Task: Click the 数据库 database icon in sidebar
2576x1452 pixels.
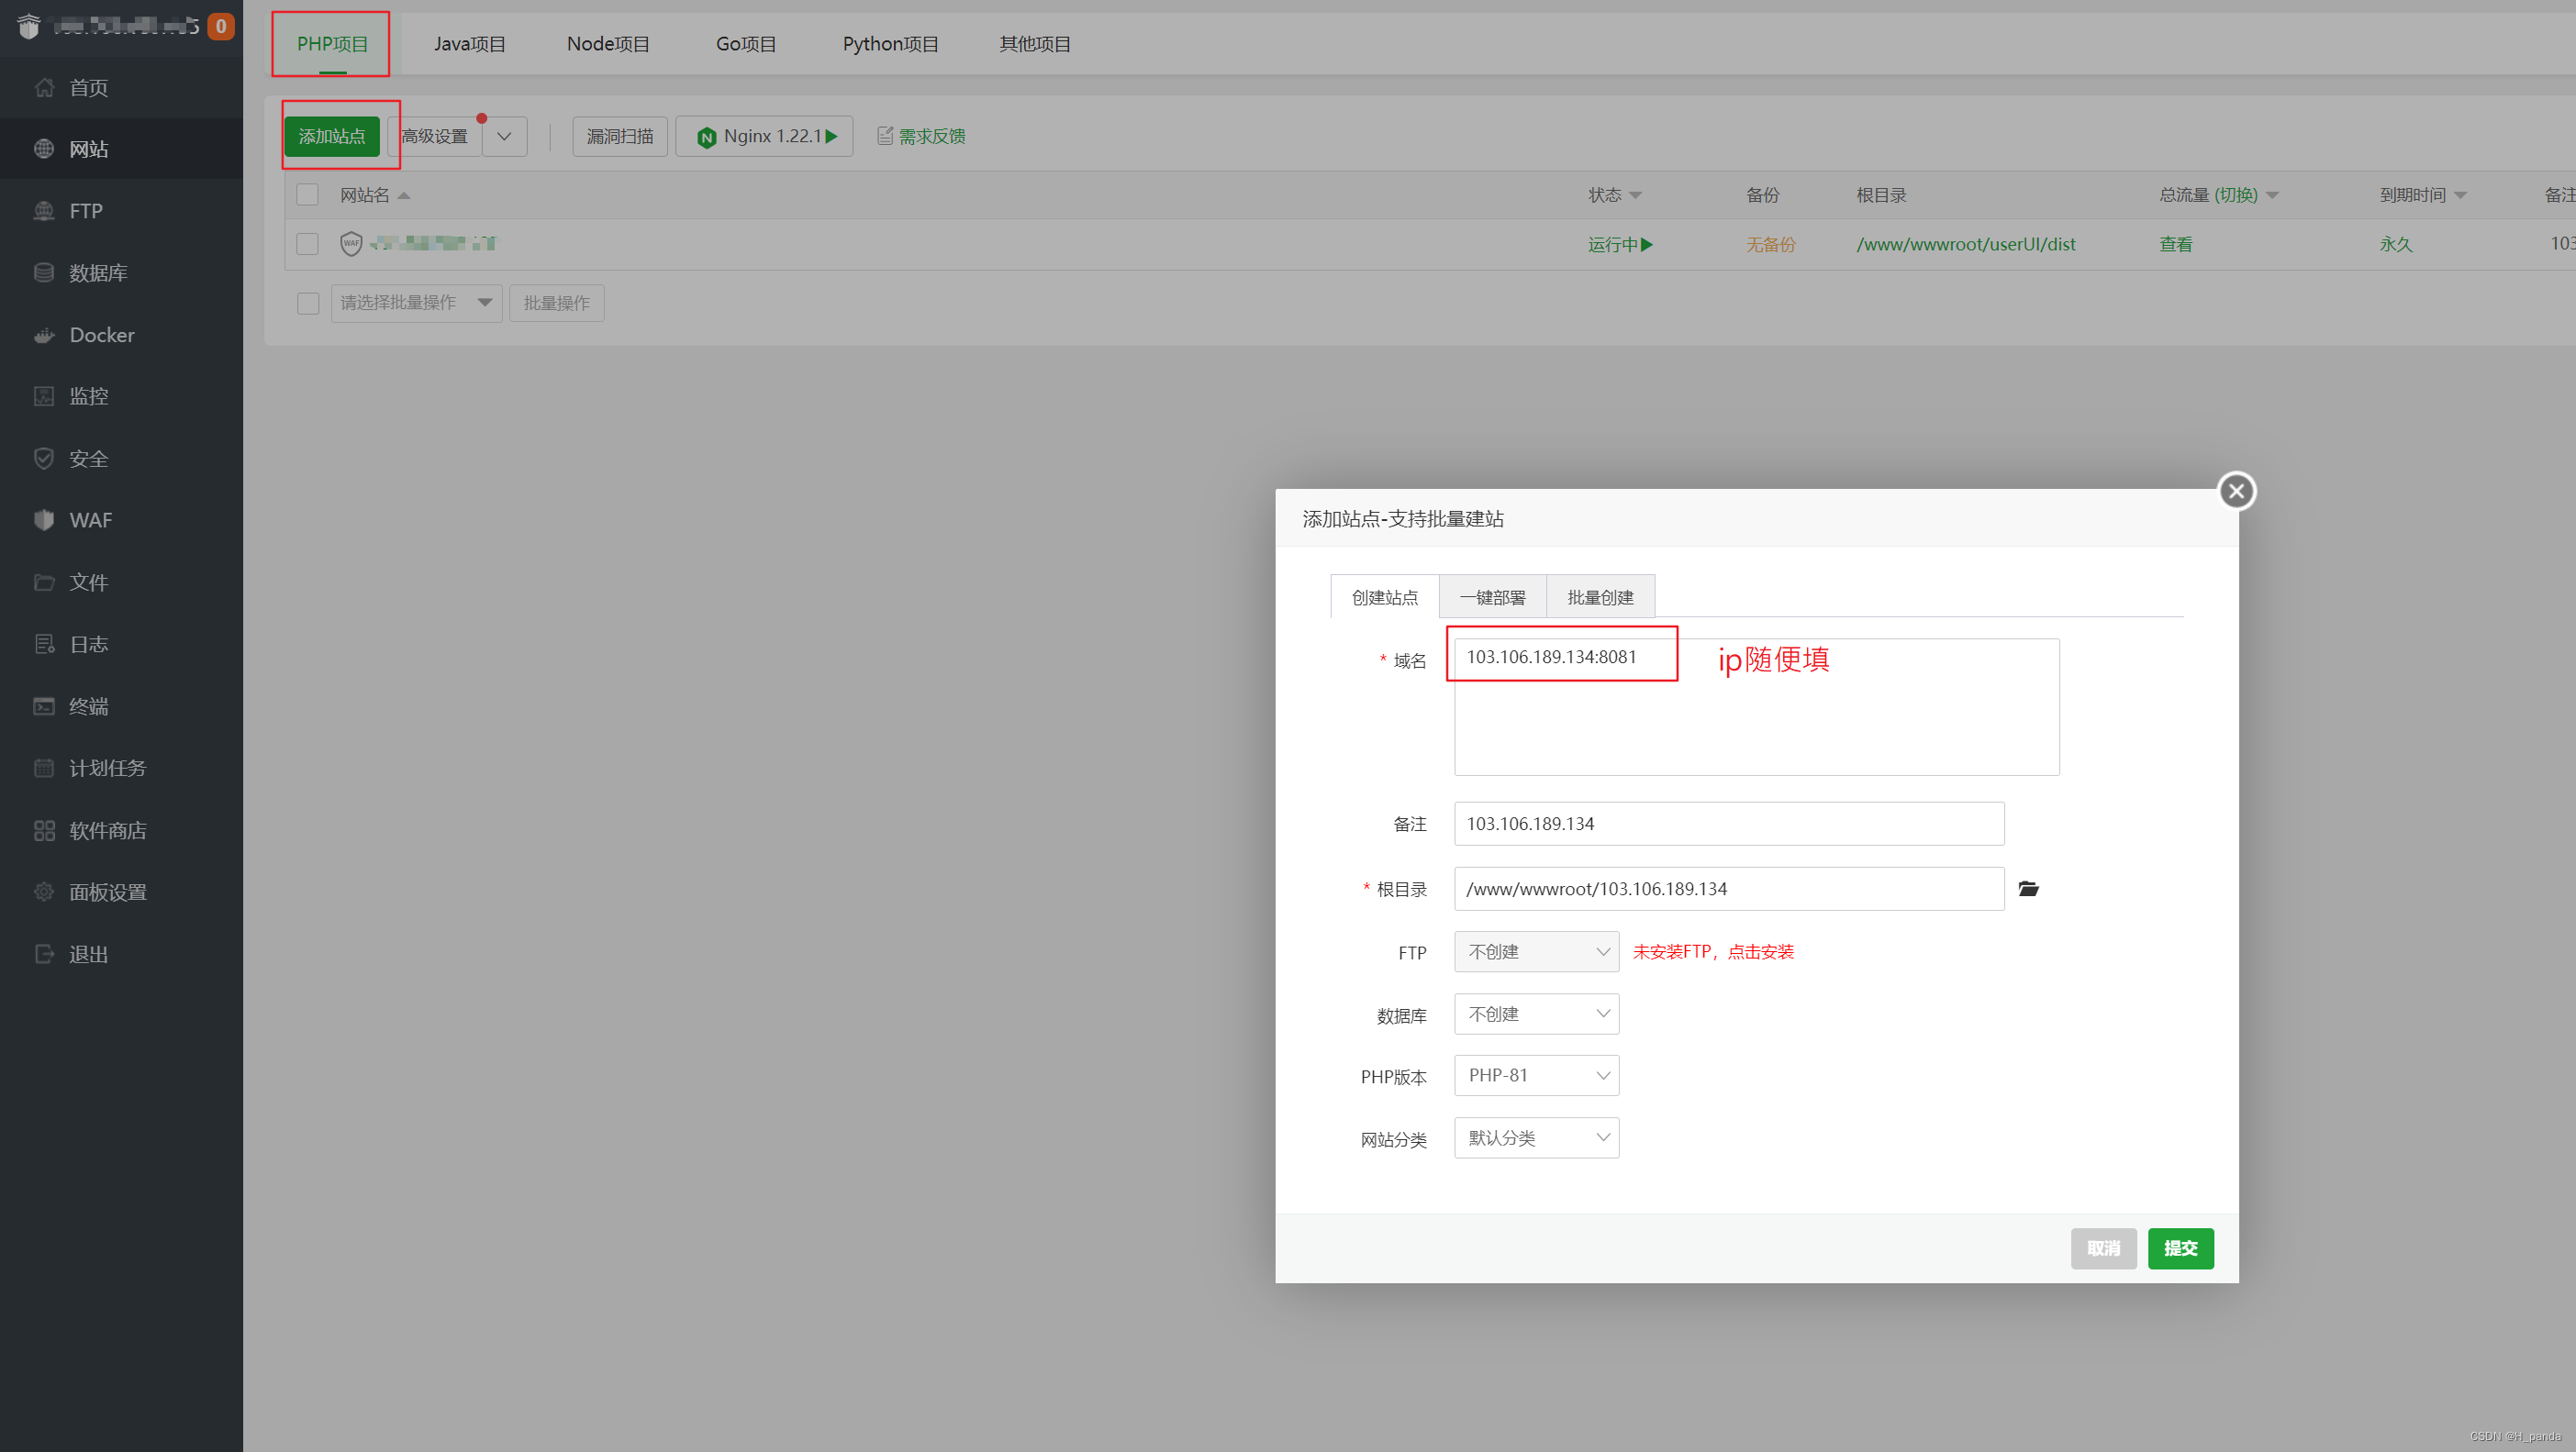Action: (43, 272)
